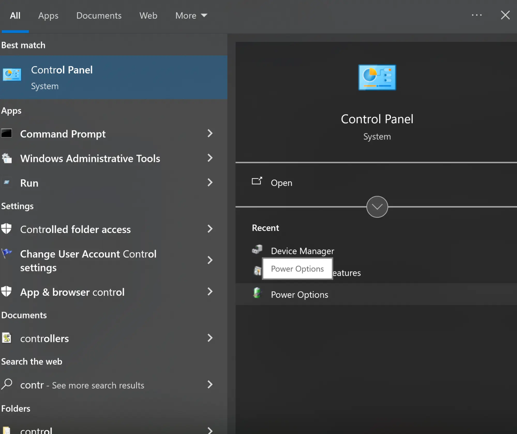Expand more actions with circular chevron button
This screenshot has height=434, width=517.
377,207
